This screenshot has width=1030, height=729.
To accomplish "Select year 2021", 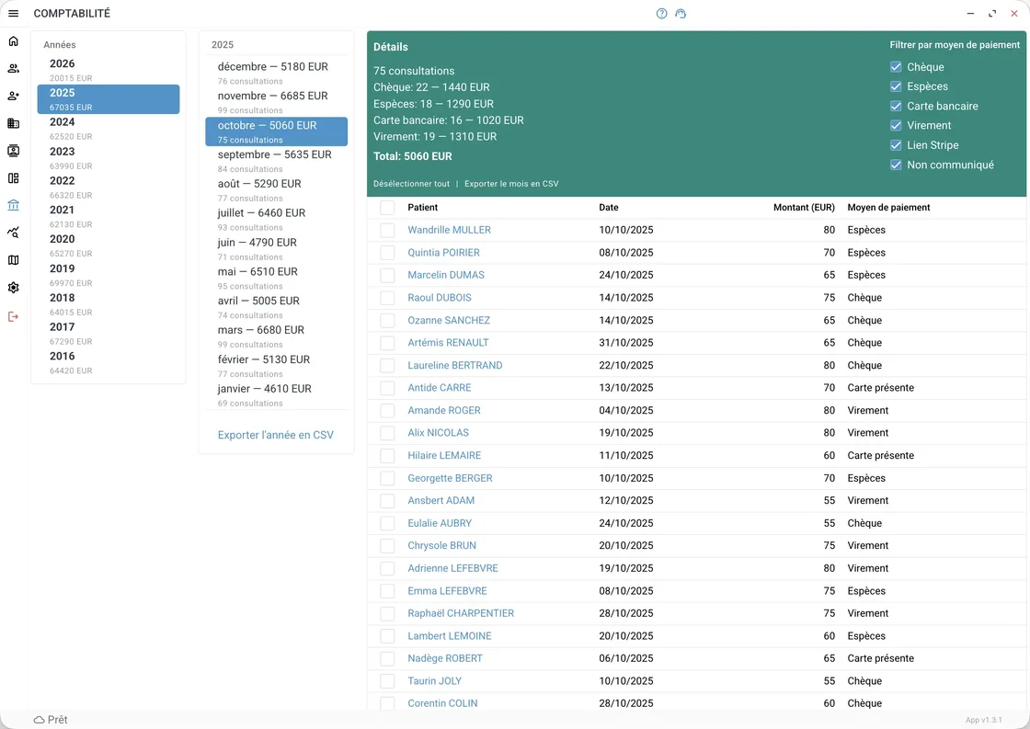I will [109, 216].
